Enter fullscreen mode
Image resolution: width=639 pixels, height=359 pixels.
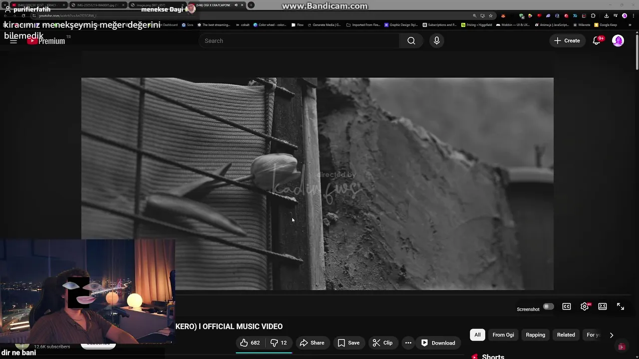tap(621, 307)
